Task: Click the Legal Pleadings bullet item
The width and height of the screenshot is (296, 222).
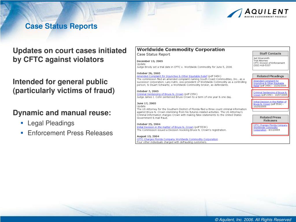Action: point(51,123)
